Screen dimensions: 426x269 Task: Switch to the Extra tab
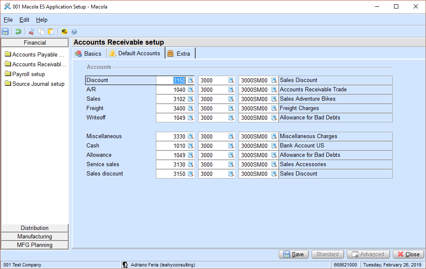180,54
